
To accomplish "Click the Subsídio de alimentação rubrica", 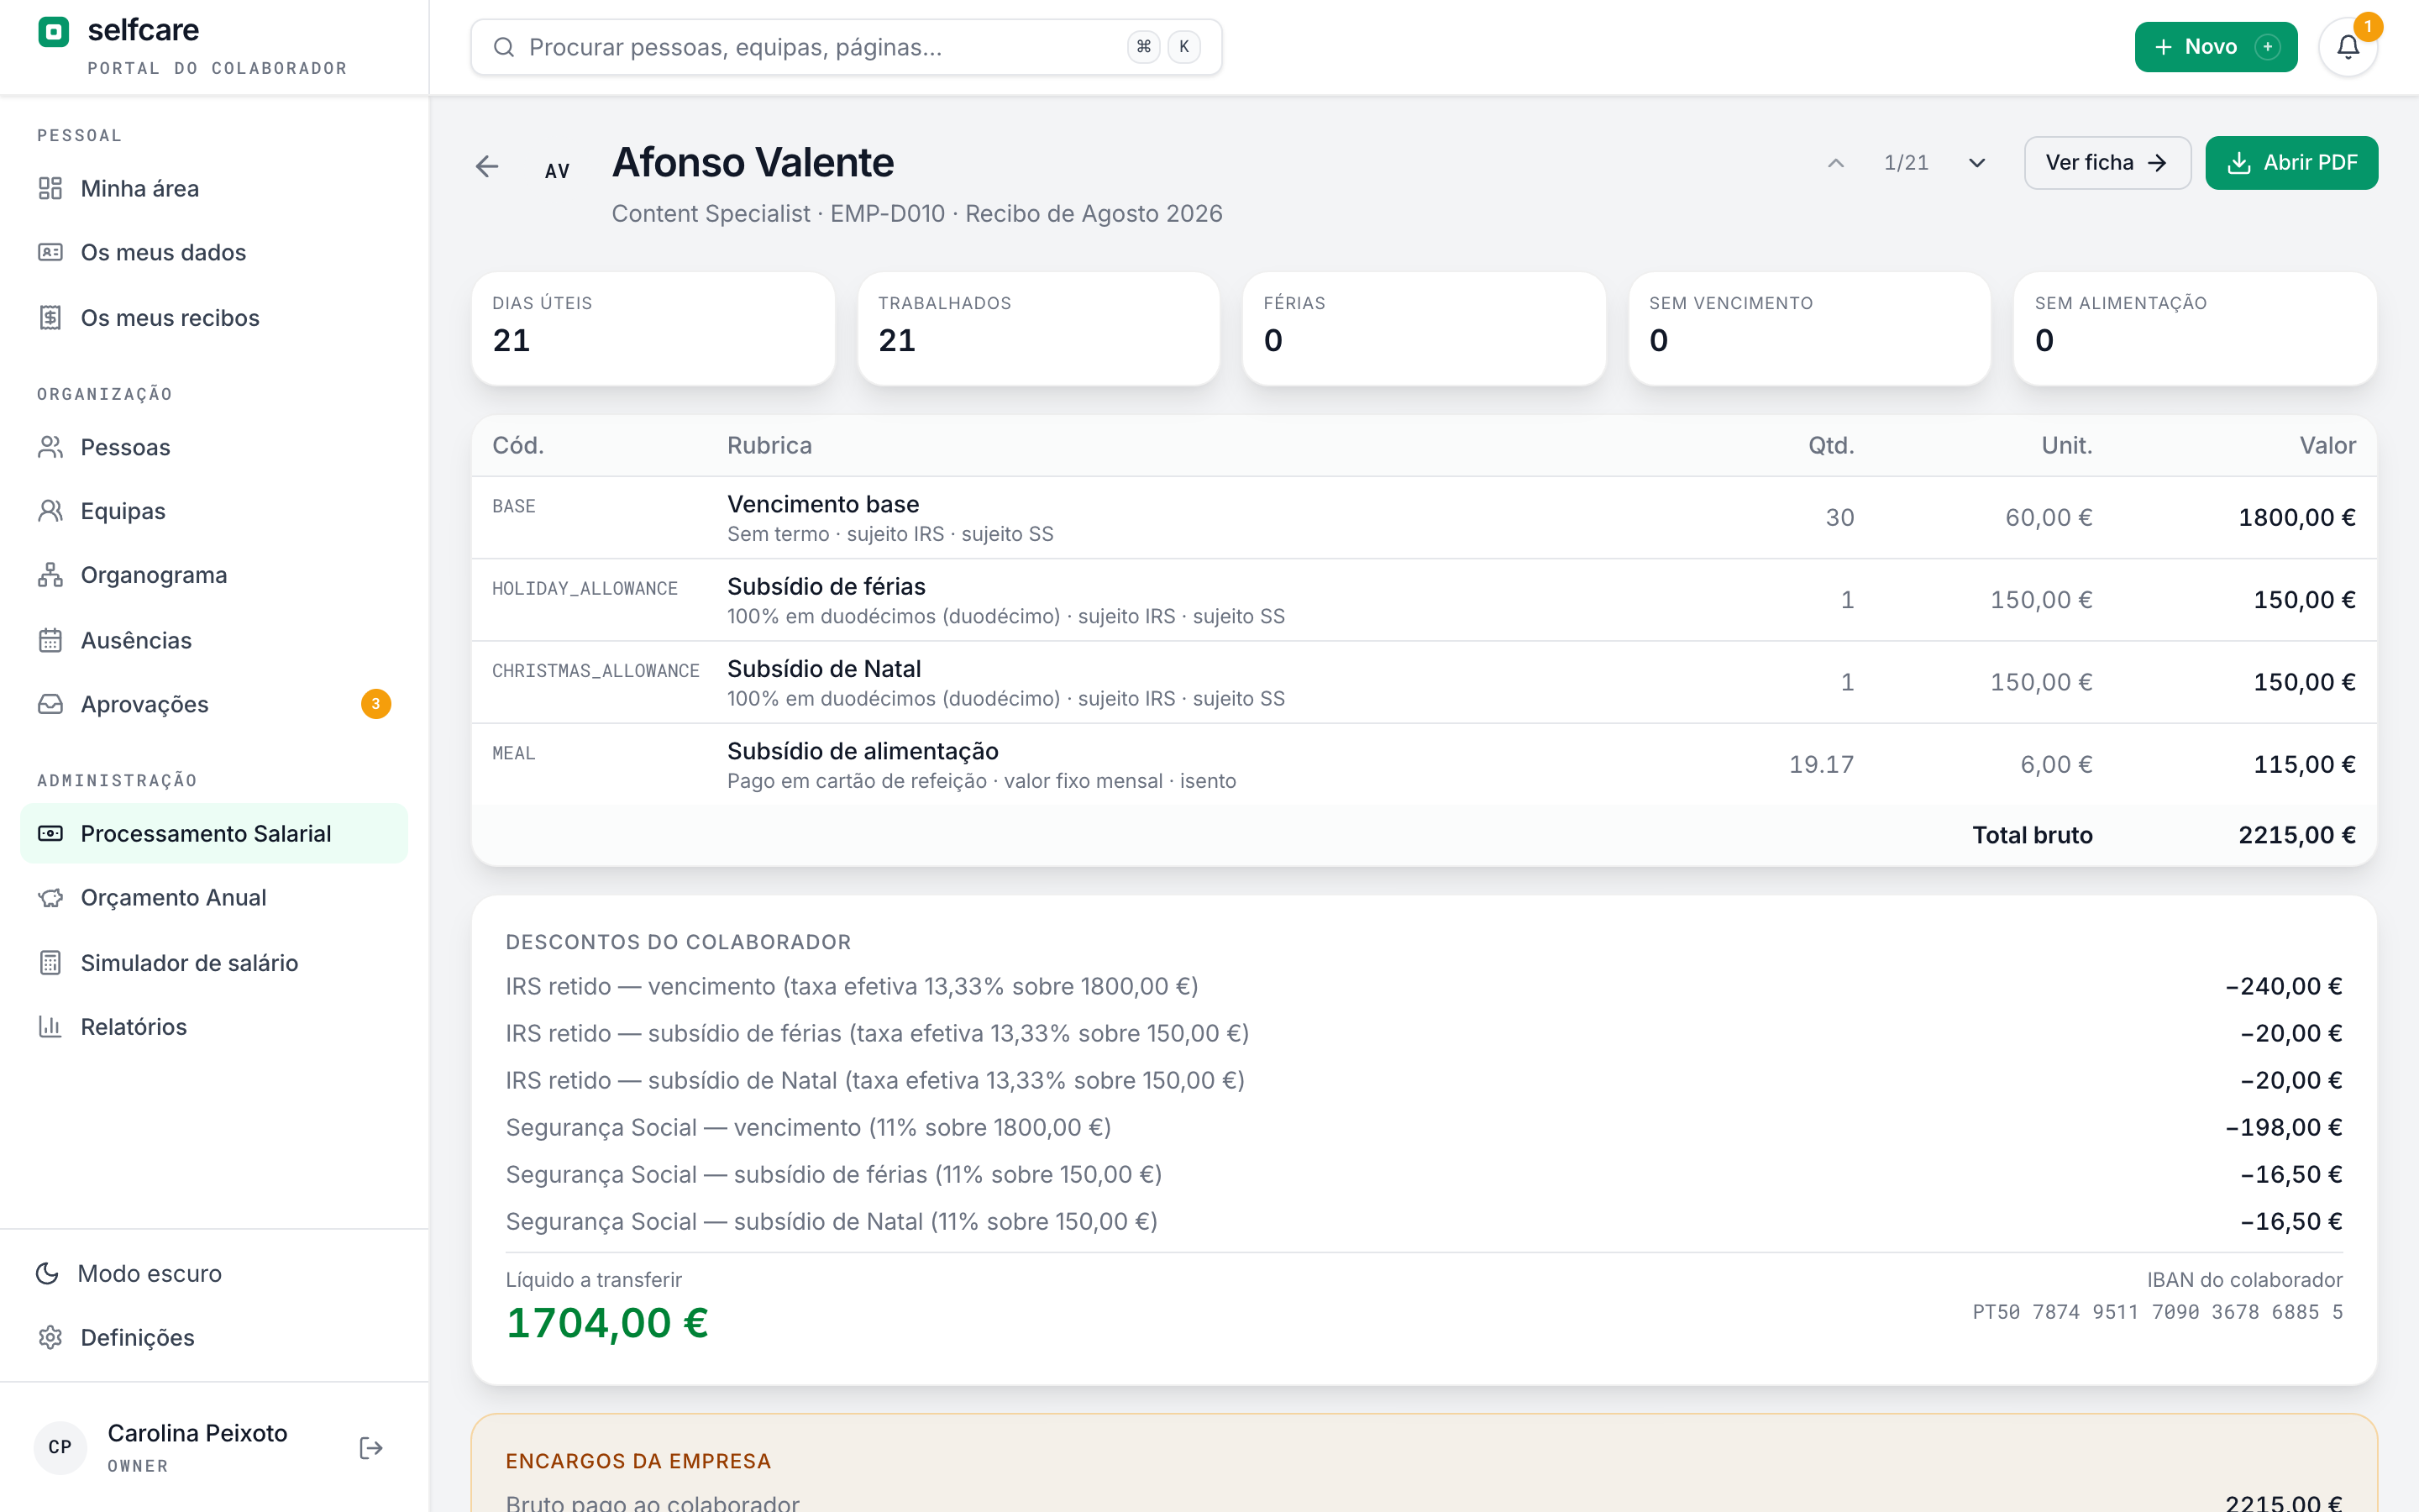I will [863, 751].
